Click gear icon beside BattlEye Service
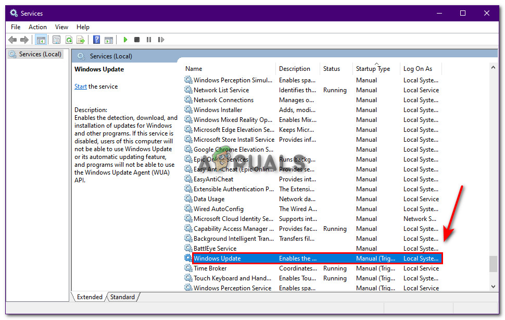 188,249
